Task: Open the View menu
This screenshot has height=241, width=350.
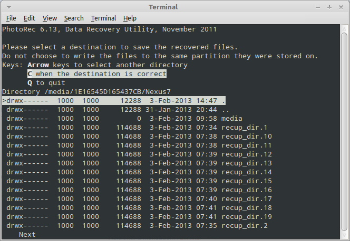Action: pos(50,18)
